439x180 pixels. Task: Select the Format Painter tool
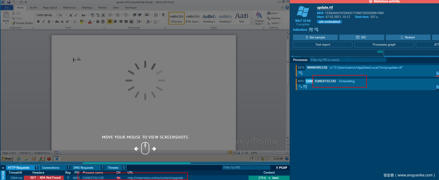point(22,23)
